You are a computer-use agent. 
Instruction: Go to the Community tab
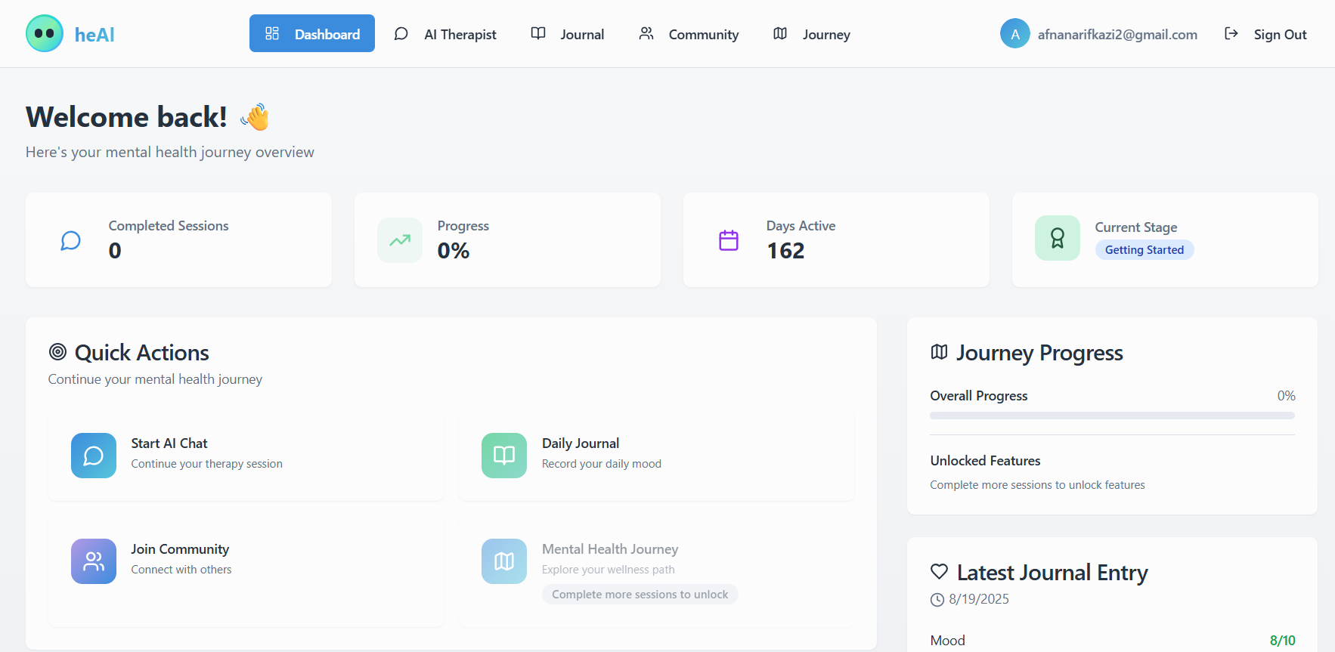tap(689, 33)
